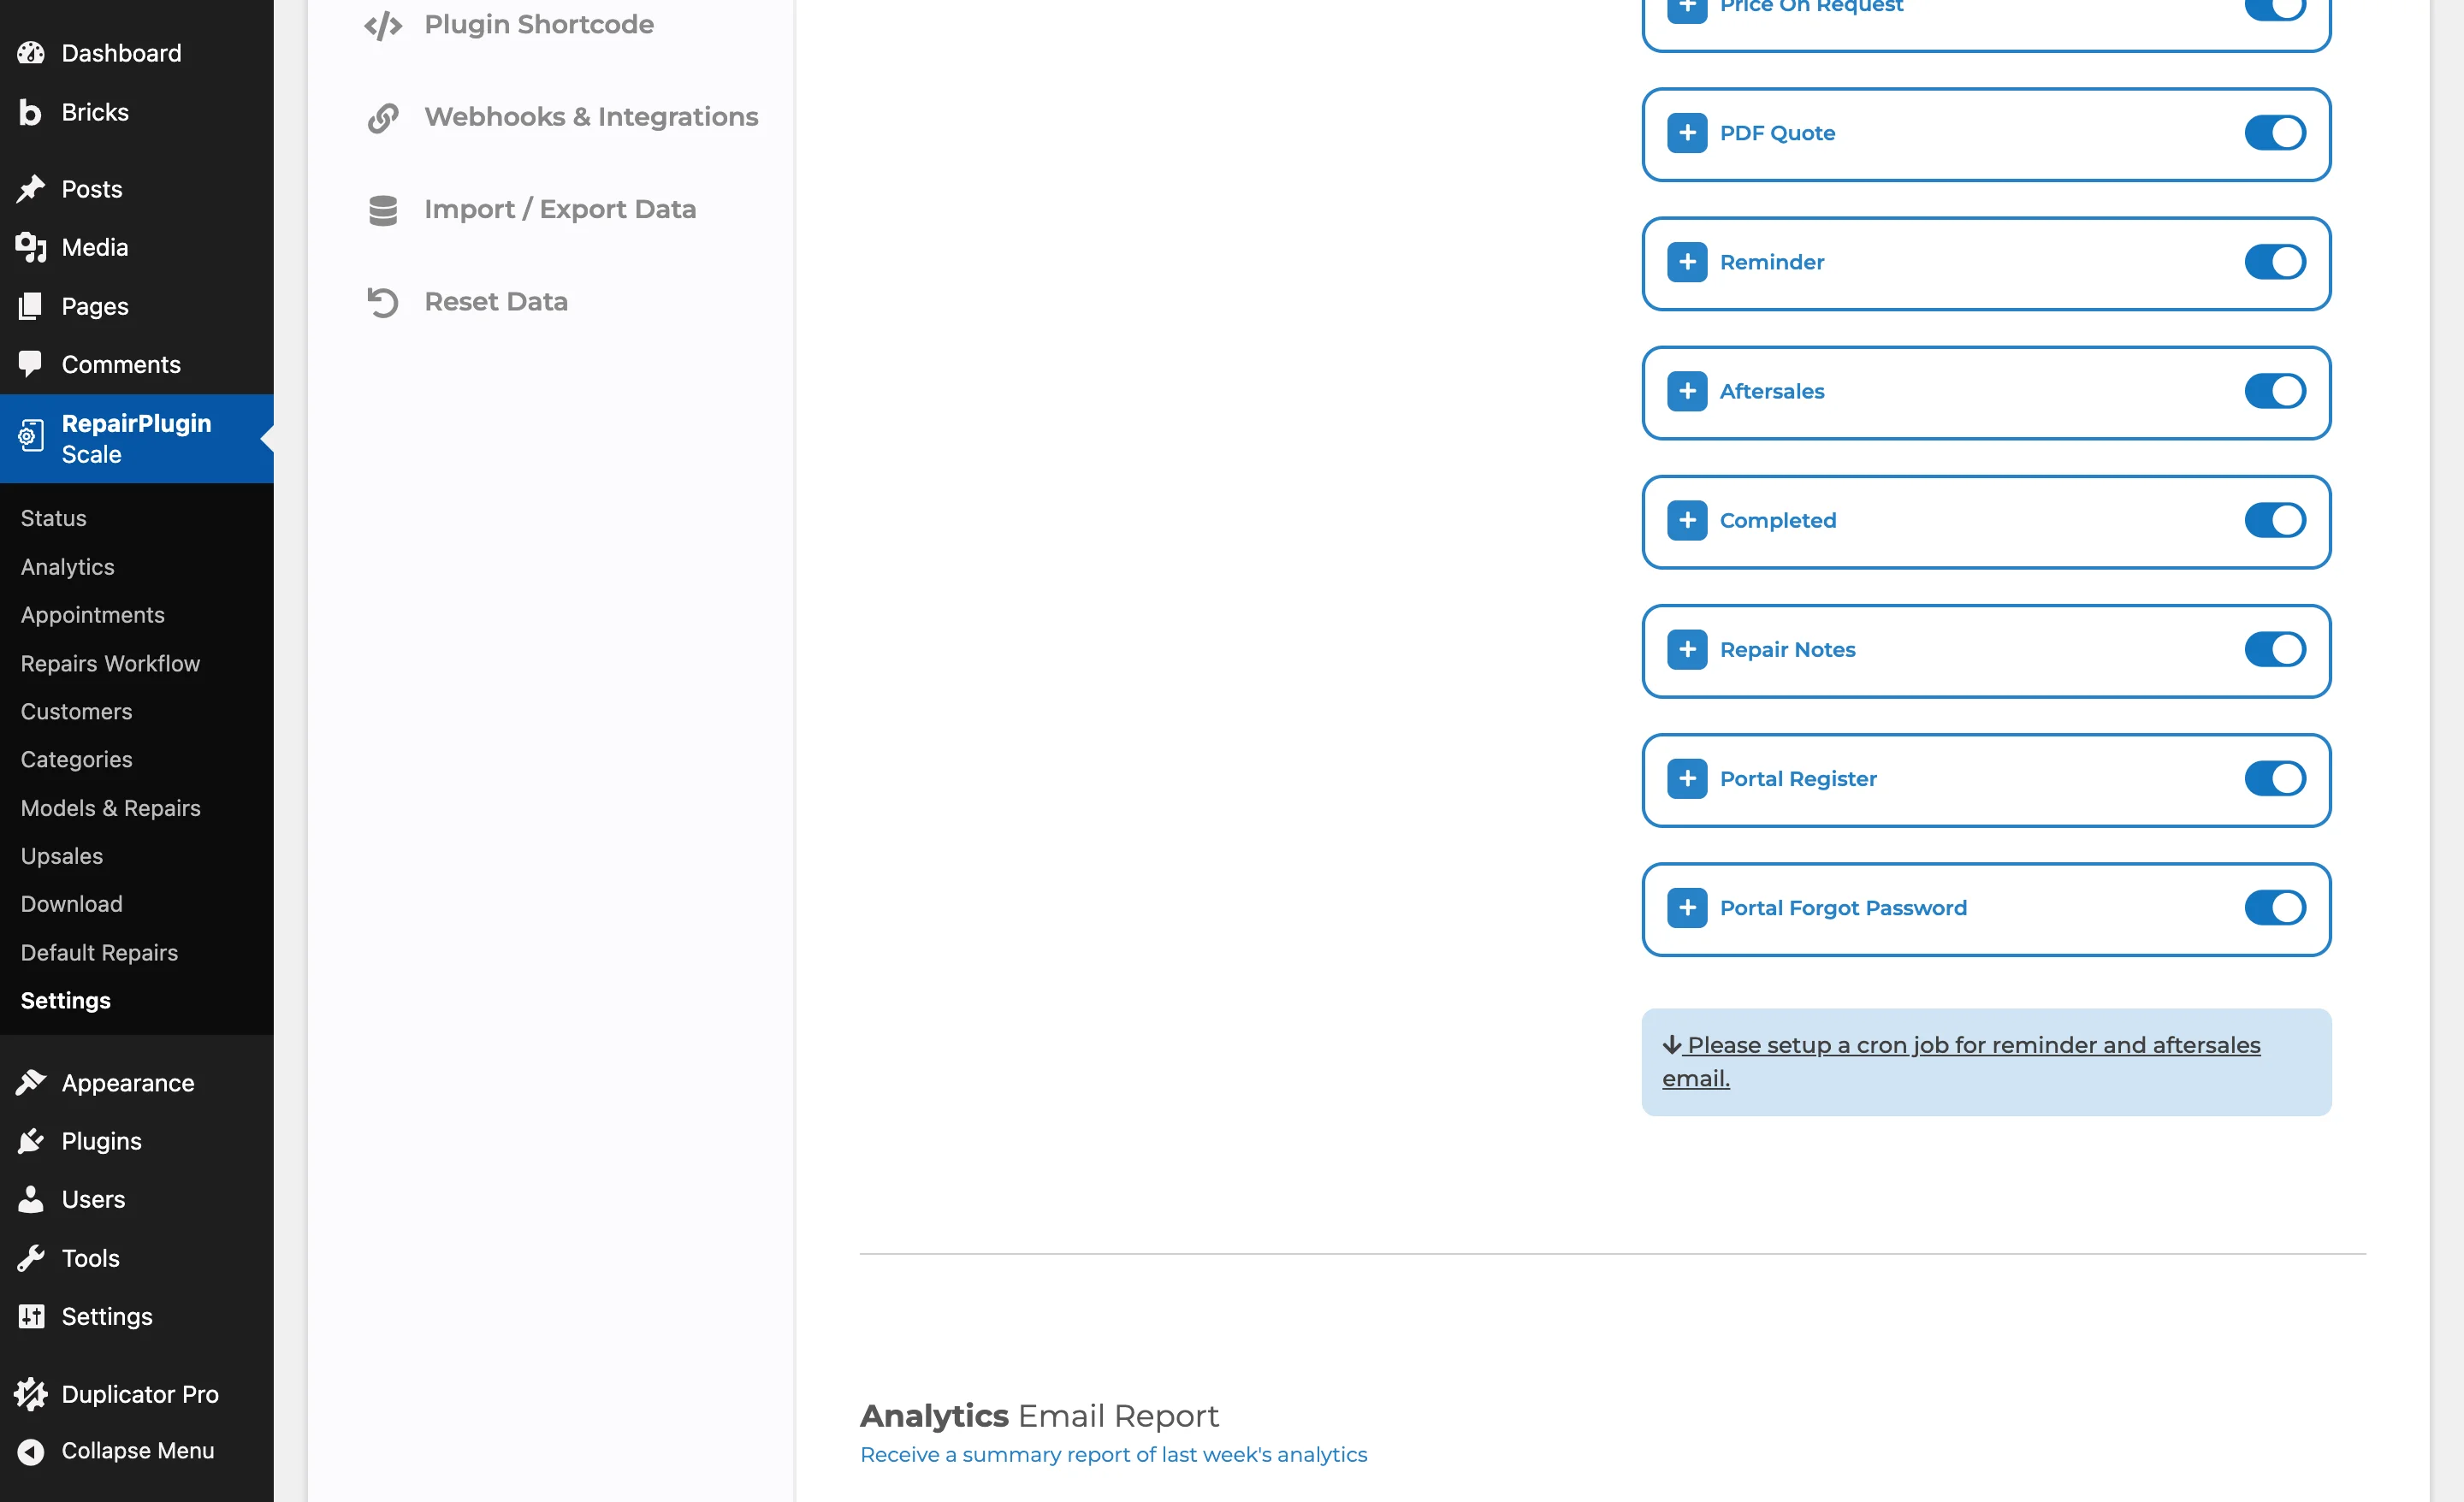Click the RepairPlugin Scale menu label
The height and width of the screenshot is (1502, 2464).
[x=136, y=438]
